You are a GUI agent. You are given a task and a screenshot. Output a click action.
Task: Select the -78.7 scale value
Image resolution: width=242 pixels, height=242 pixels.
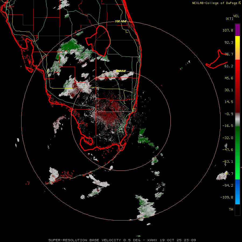point(228,174)
